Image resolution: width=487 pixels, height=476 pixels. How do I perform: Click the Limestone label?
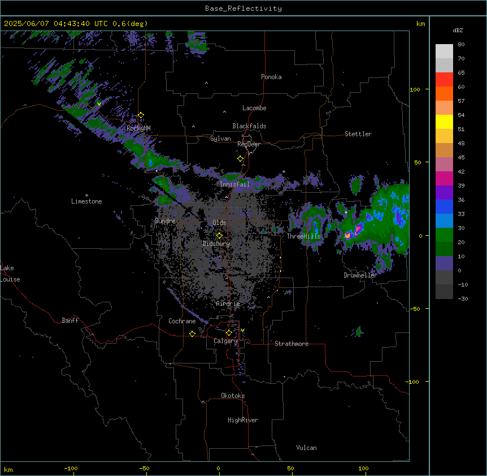pyautogui.click(x=86, y=201)
